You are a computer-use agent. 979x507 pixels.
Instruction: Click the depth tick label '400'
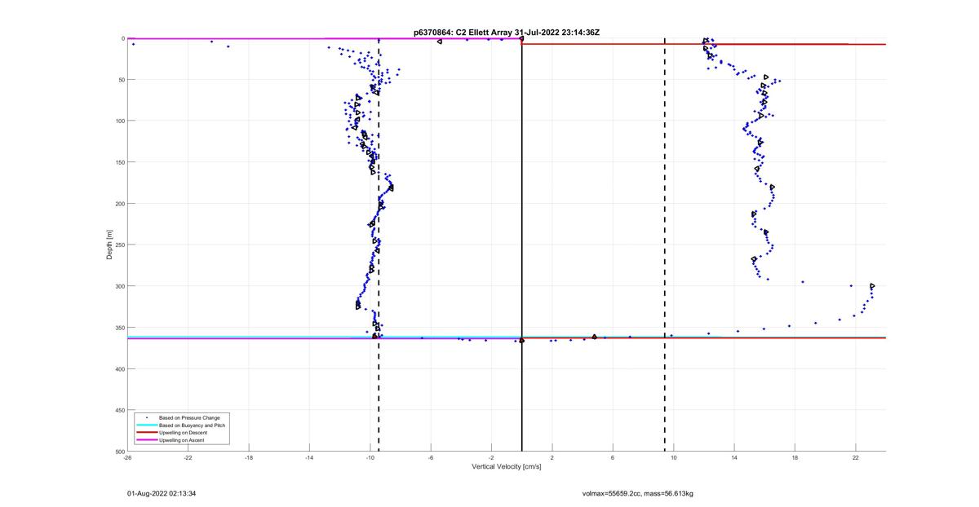click(x=119, y=368)
